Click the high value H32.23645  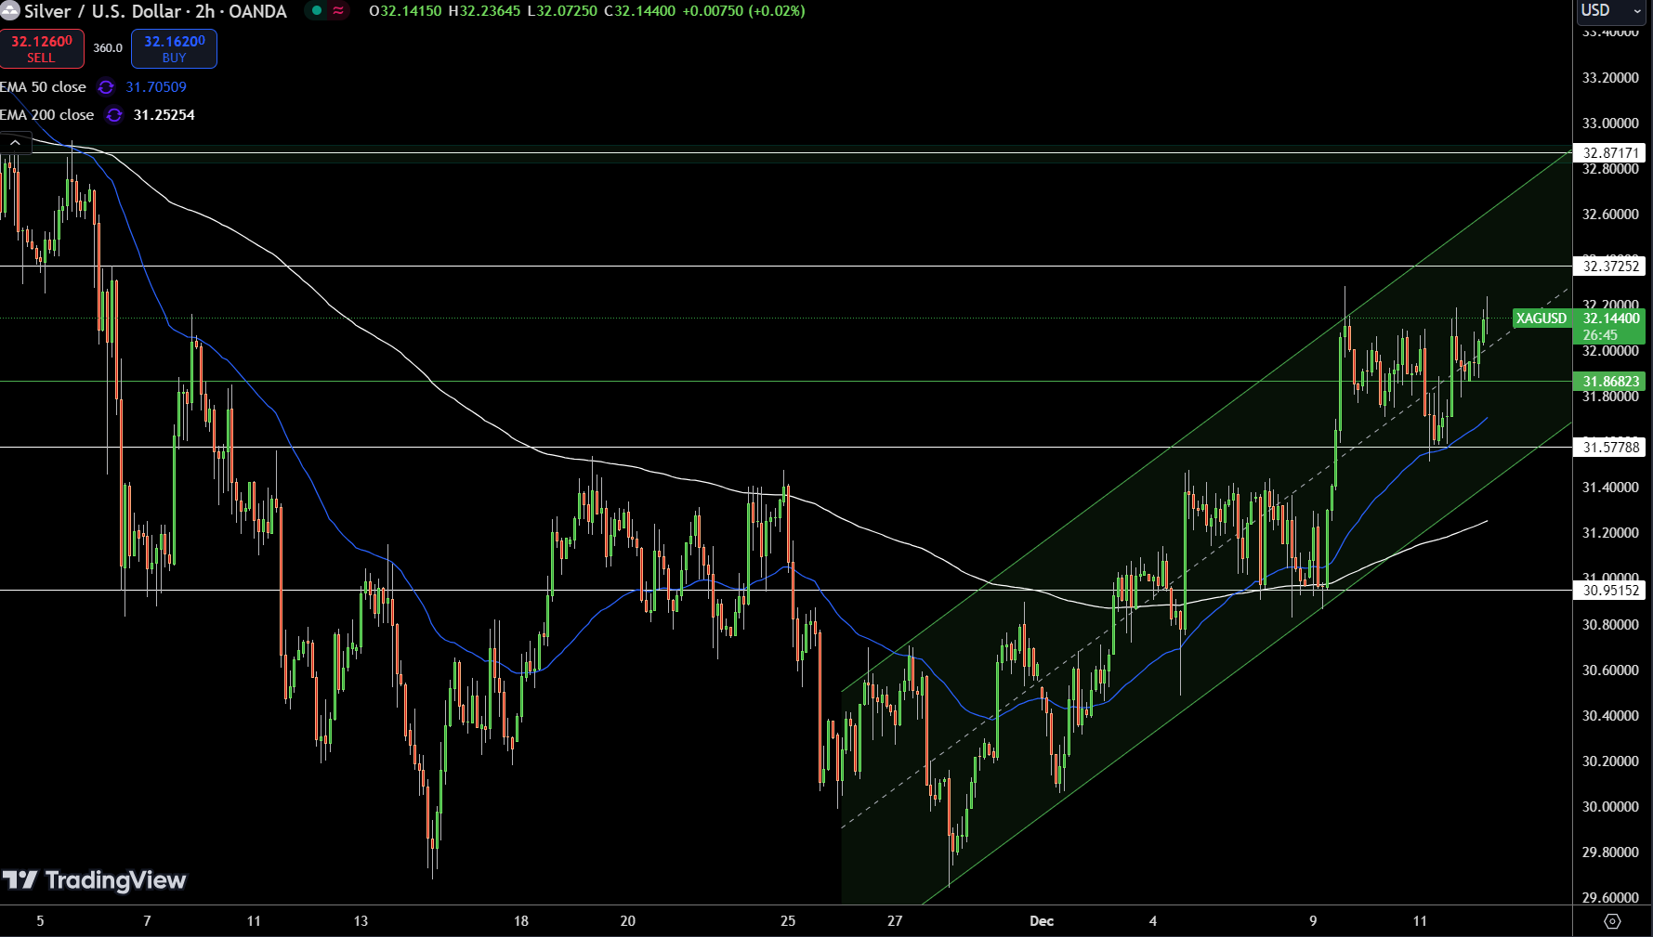[484, 11]
